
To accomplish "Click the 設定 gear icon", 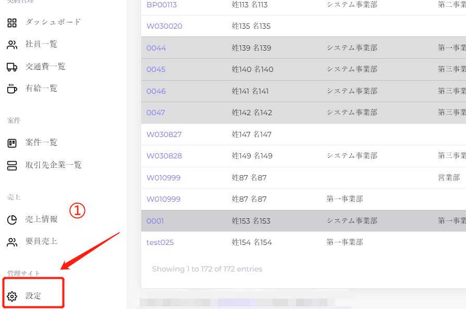I will (x=12, y=296).
